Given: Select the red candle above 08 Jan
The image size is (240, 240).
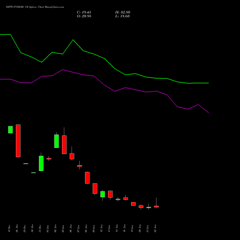Looking at the screenshot, I should pyautogui.click(x=87, y=178).
